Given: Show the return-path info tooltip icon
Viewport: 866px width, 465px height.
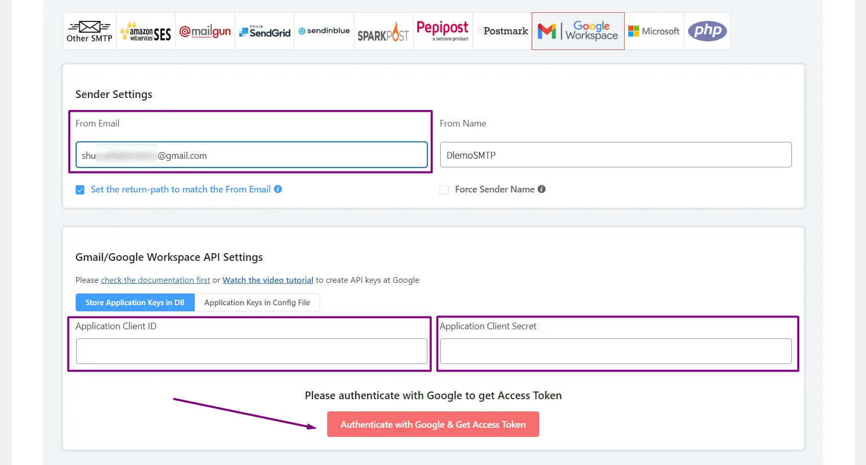Looking at the screenshot, I should click(x=278, y=189).
